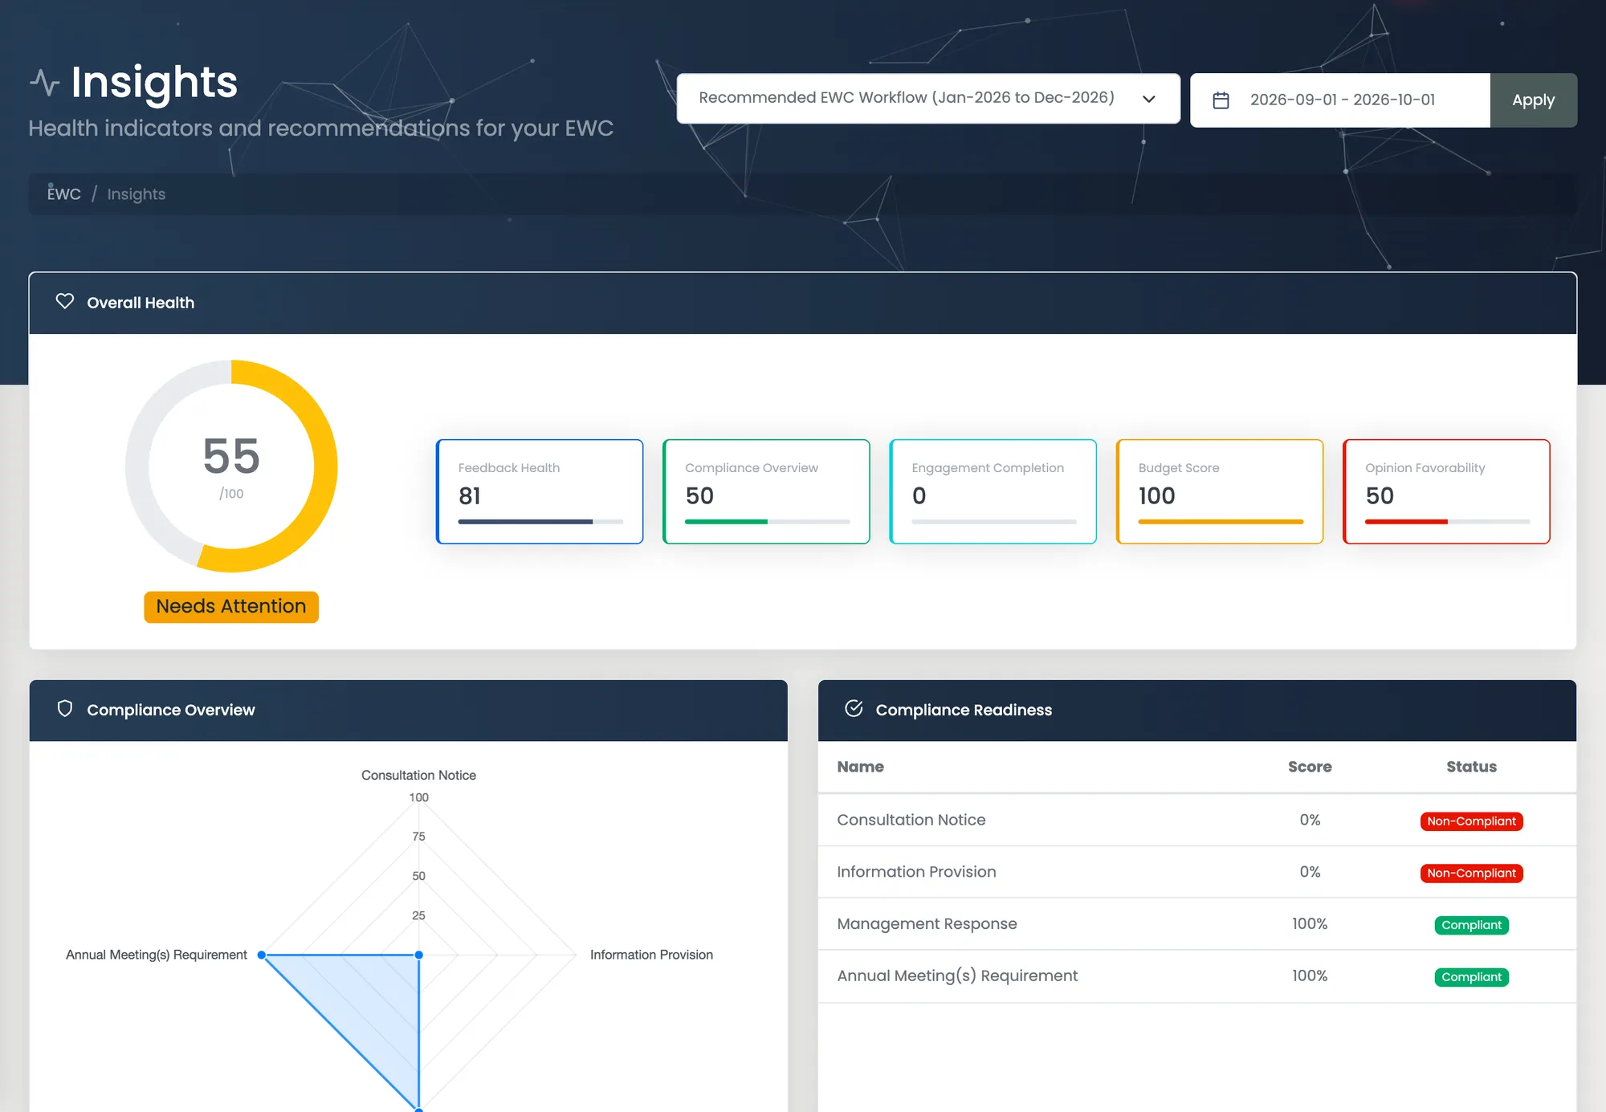Click the Insights pulse icon beside title
The image size is (1606, 1112).
point(45,83)
